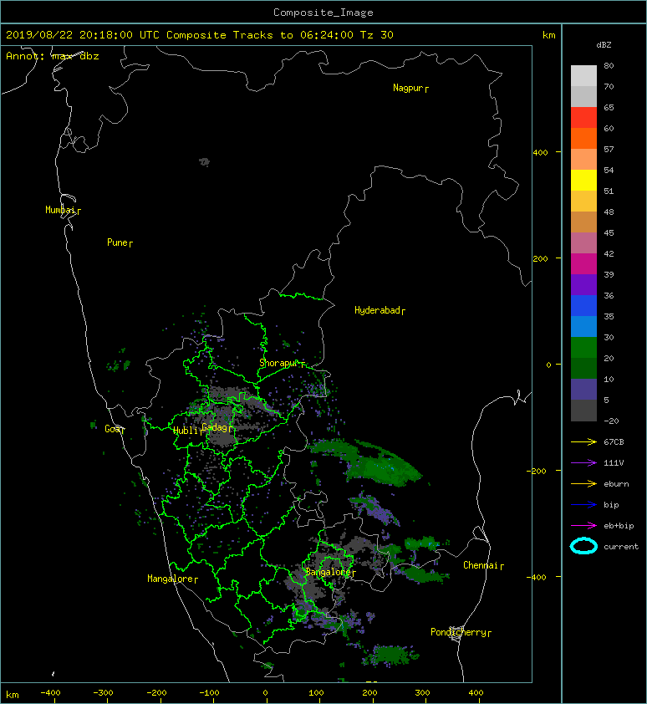The image size is (647, 704).
Task: Click the 67CB legend label
Action: coord(614,441)
